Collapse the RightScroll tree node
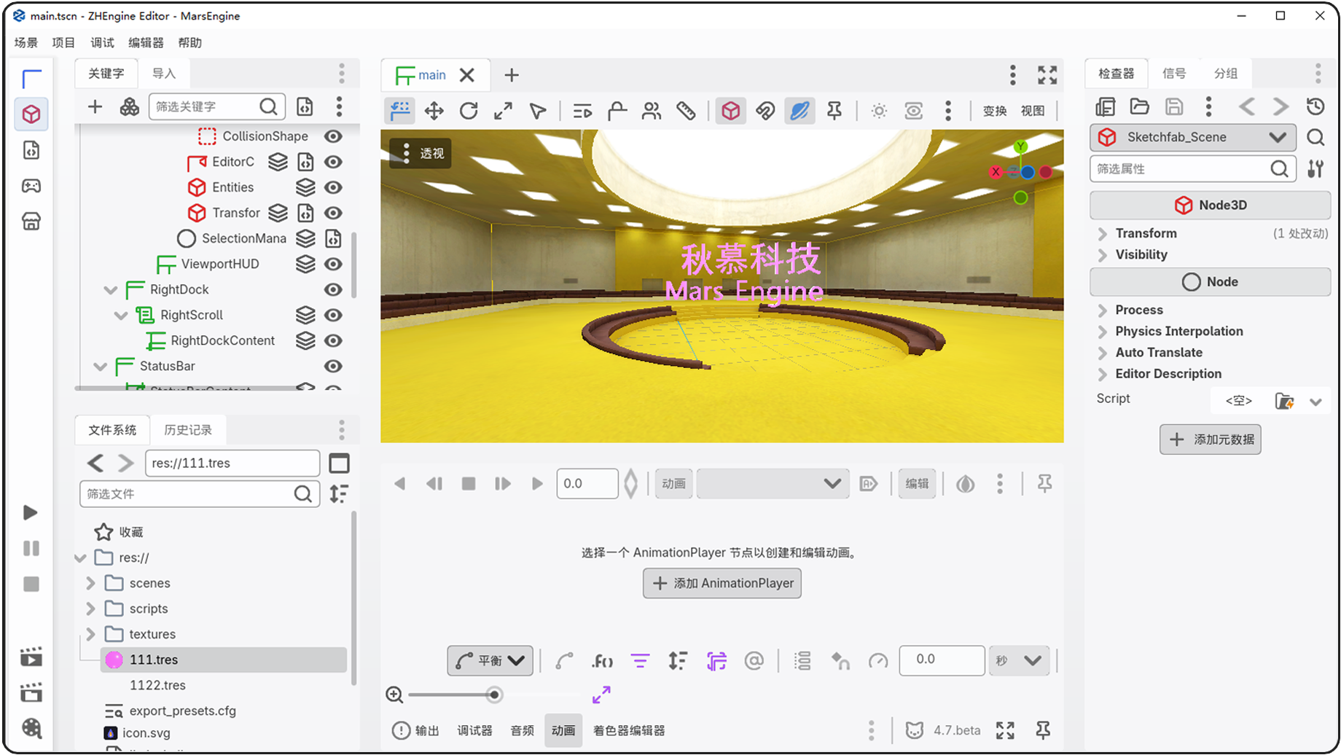 click(121, 316)
